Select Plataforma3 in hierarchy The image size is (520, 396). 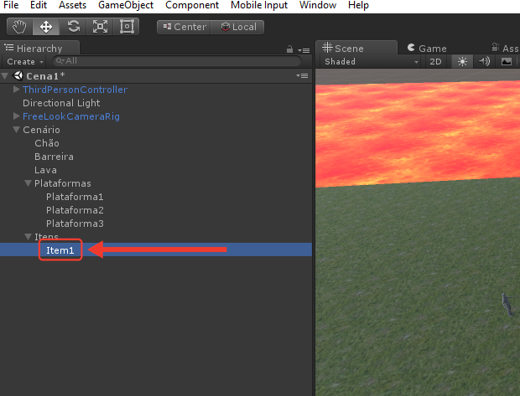[75, 224]
